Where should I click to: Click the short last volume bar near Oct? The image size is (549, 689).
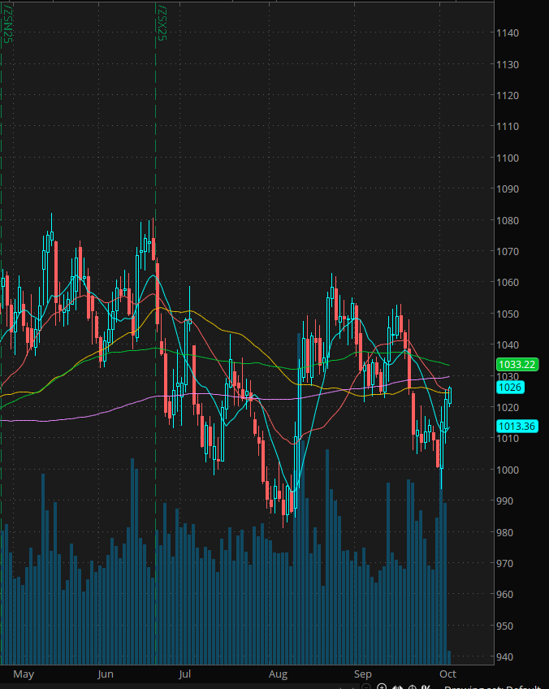point(449,657)
